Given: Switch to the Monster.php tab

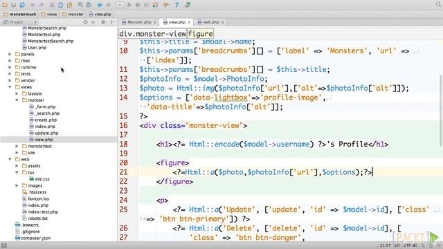Looking at the screenshot, I should point(138,22).
